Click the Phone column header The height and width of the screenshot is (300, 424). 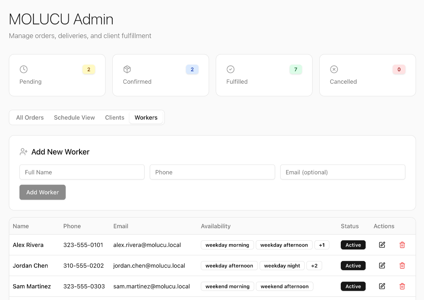coord(72,226)
